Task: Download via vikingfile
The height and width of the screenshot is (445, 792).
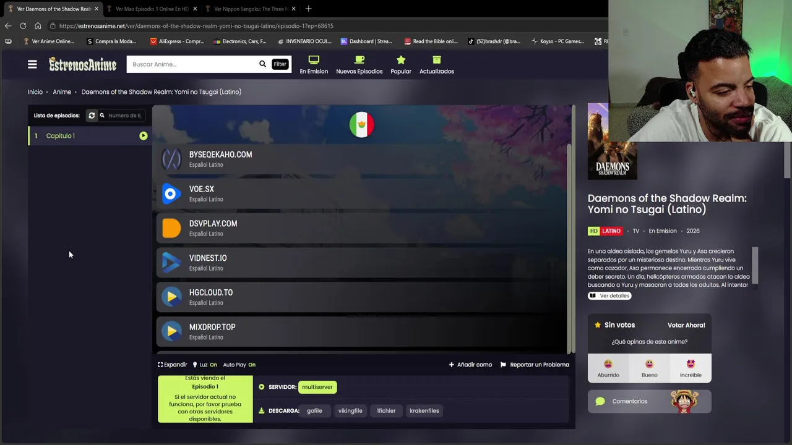Action: [350, 410]
